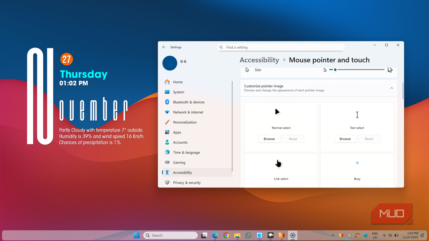The height and width of the screenshot is (241, 429).
Task: Open WhatsApp from the taskbar
Action: point(248,235)
